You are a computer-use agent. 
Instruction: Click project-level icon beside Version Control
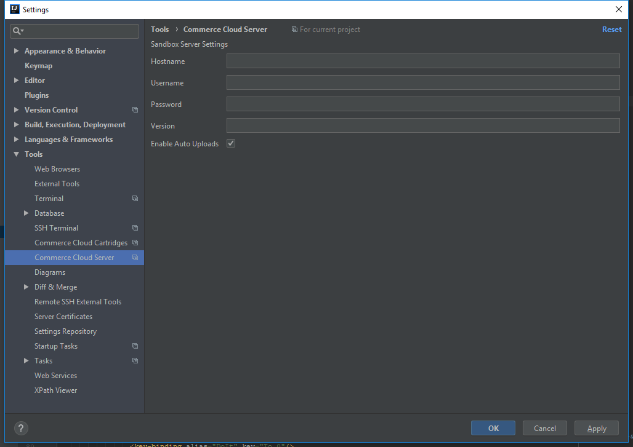(135, 110)
